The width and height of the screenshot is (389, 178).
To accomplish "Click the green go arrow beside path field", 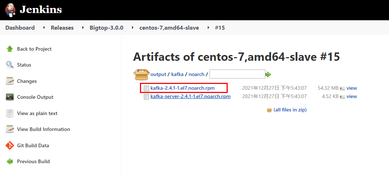I will pos(268,74).
